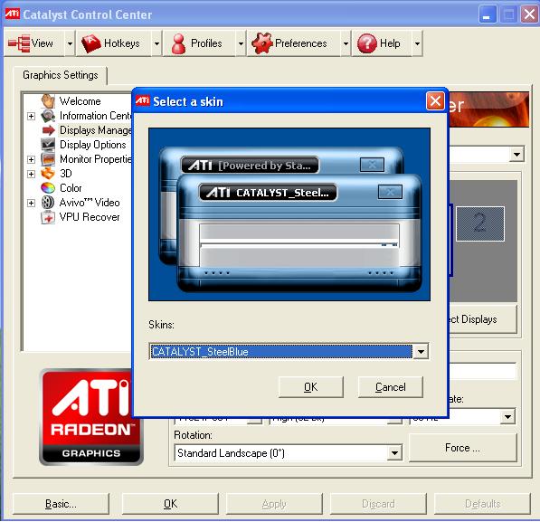
Task: Select Avivo Video in the tree
Action: tap(90, 203)
